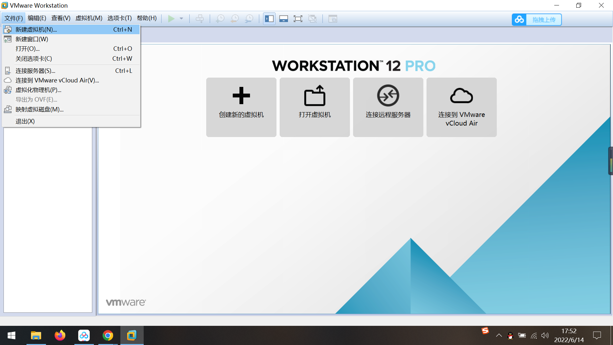
Task: Click the 打开虚拟机 tile
Action: pyautogui.click(x=315, y=107)
